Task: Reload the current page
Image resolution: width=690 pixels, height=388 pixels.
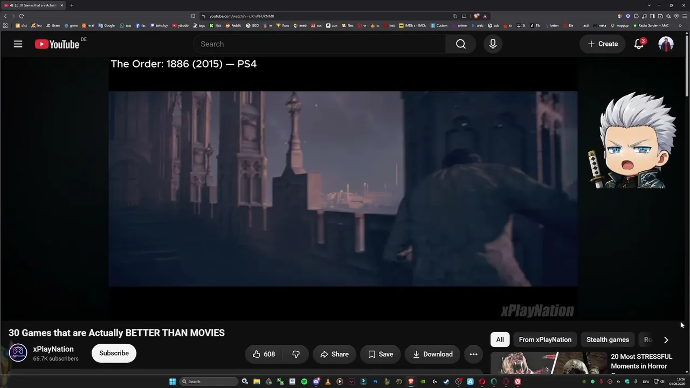Action: (21, 16)
